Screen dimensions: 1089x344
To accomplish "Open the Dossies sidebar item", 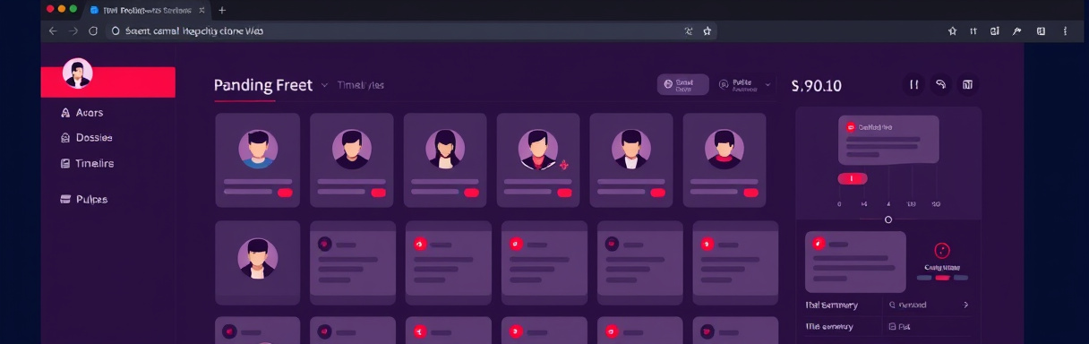I will [x=86, y=138].
